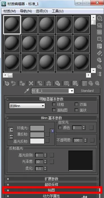Click the Video Color Check icon
Viewport: 104px width, 198px height.
[99, 46]
